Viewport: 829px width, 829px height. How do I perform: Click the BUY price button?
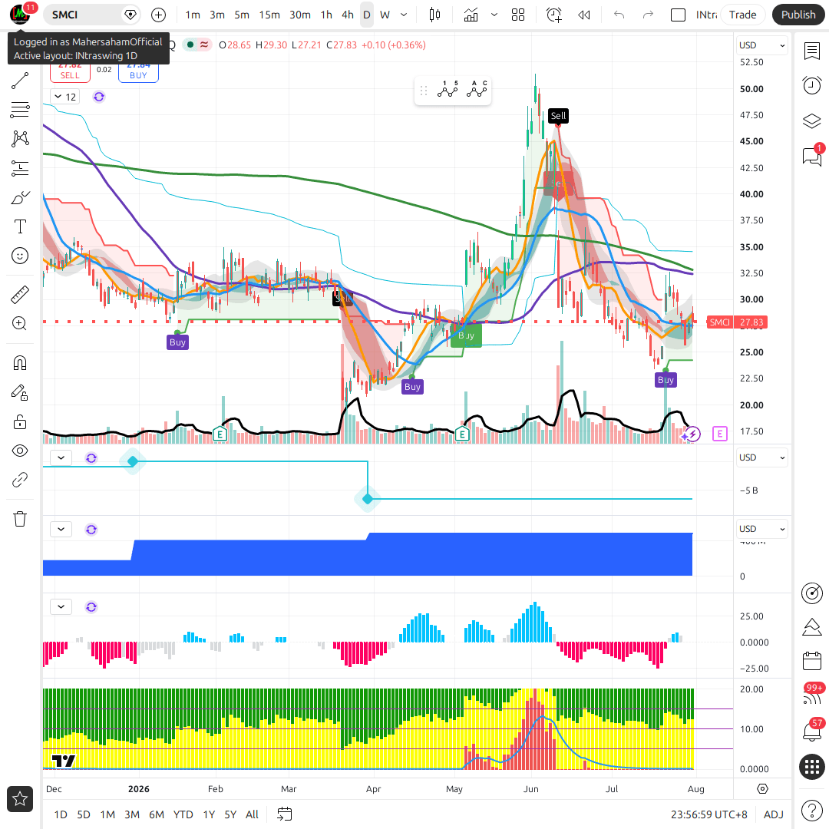point(138,74)
